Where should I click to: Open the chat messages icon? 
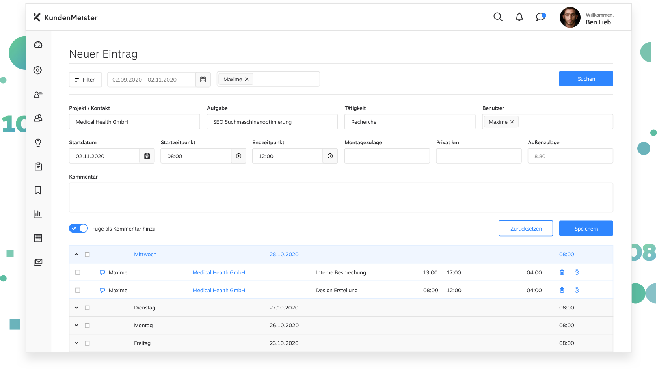(540, 17)
